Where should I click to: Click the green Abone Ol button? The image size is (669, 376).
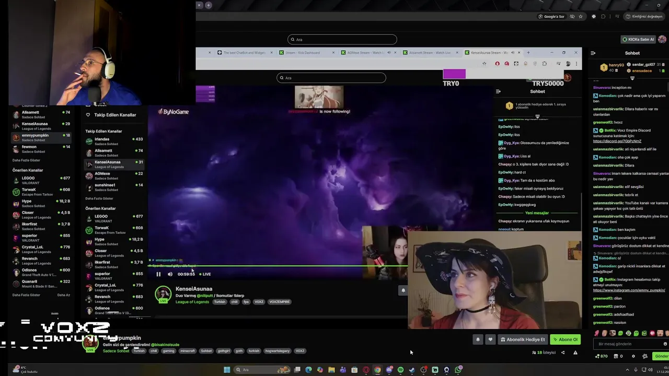[x=566, y=339]
